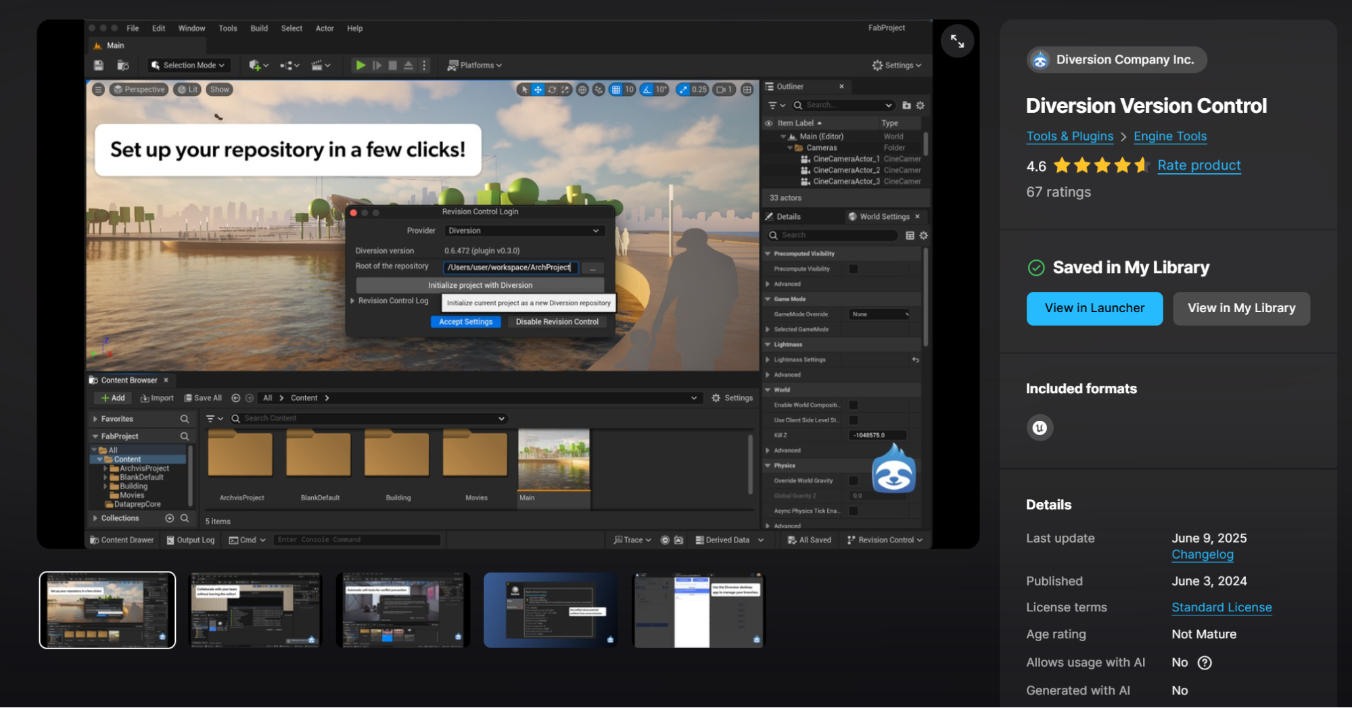
Task: Click the Outliner settings gear icon
Action: tap(920, 105)
